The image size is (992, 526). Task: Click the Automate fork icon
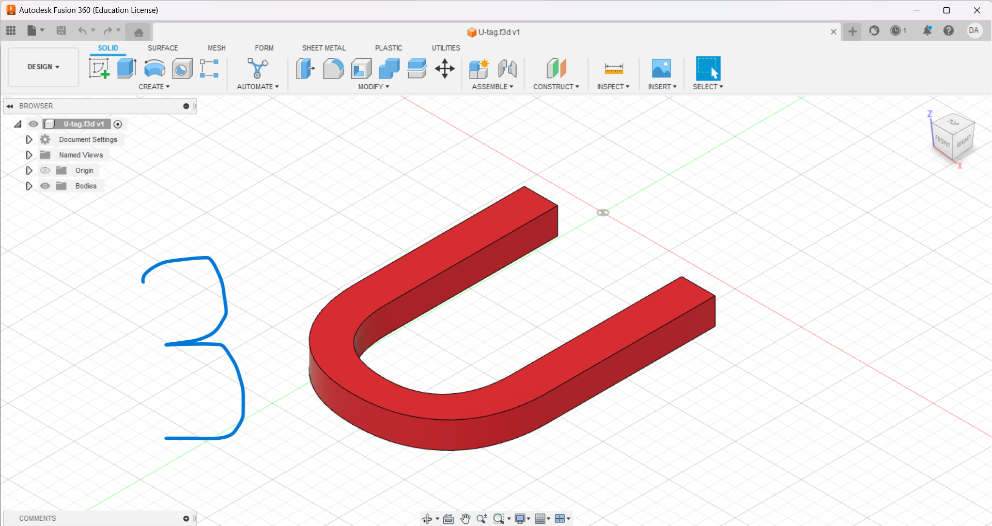[x=257, y=68]
